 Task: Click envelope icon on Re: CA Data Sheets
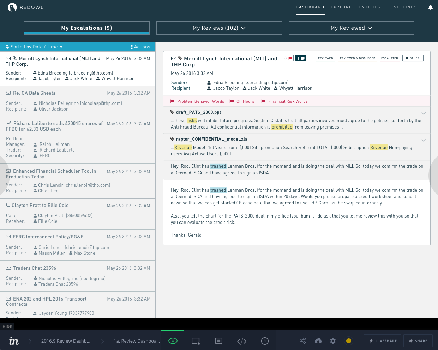tap(8, 93)
